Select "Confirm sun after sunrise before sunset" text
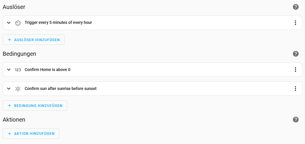The height and width of the screenshot is (144, 305). pyautogui.click(x=61, y=89)
